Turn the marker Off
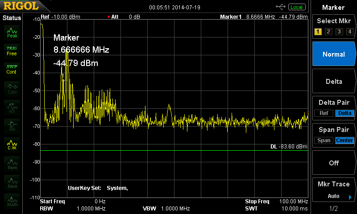Viewport: 357px width, 214px height. pyautogui.click(x=334, y=163)
